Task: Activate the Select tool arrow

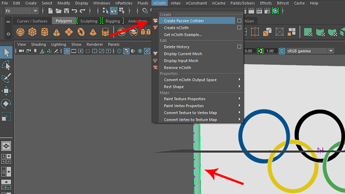Action: [x=6, y=53]
